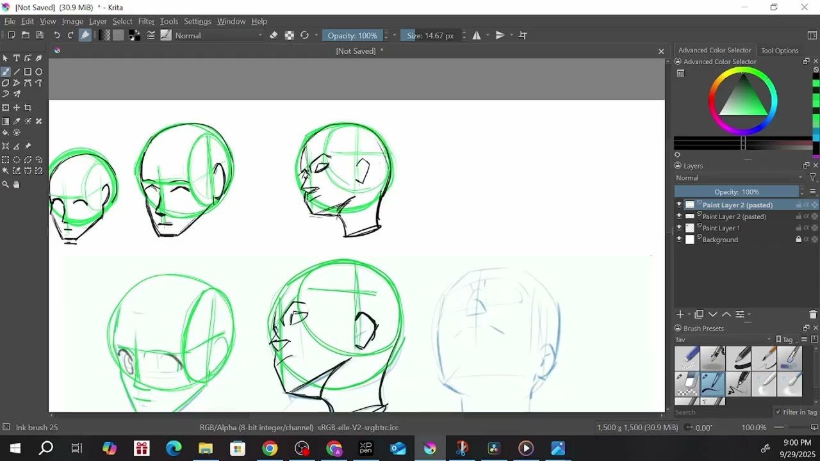This screenshot has width=820, height=461.
Task: Activate the Transform tool
Action: (6, 108)
